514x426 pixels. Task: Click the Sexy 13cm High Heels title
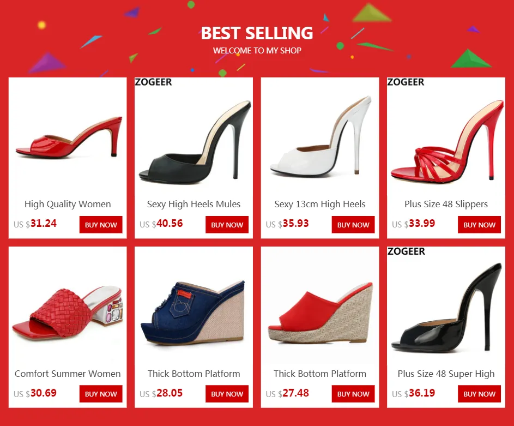(320, 204)
